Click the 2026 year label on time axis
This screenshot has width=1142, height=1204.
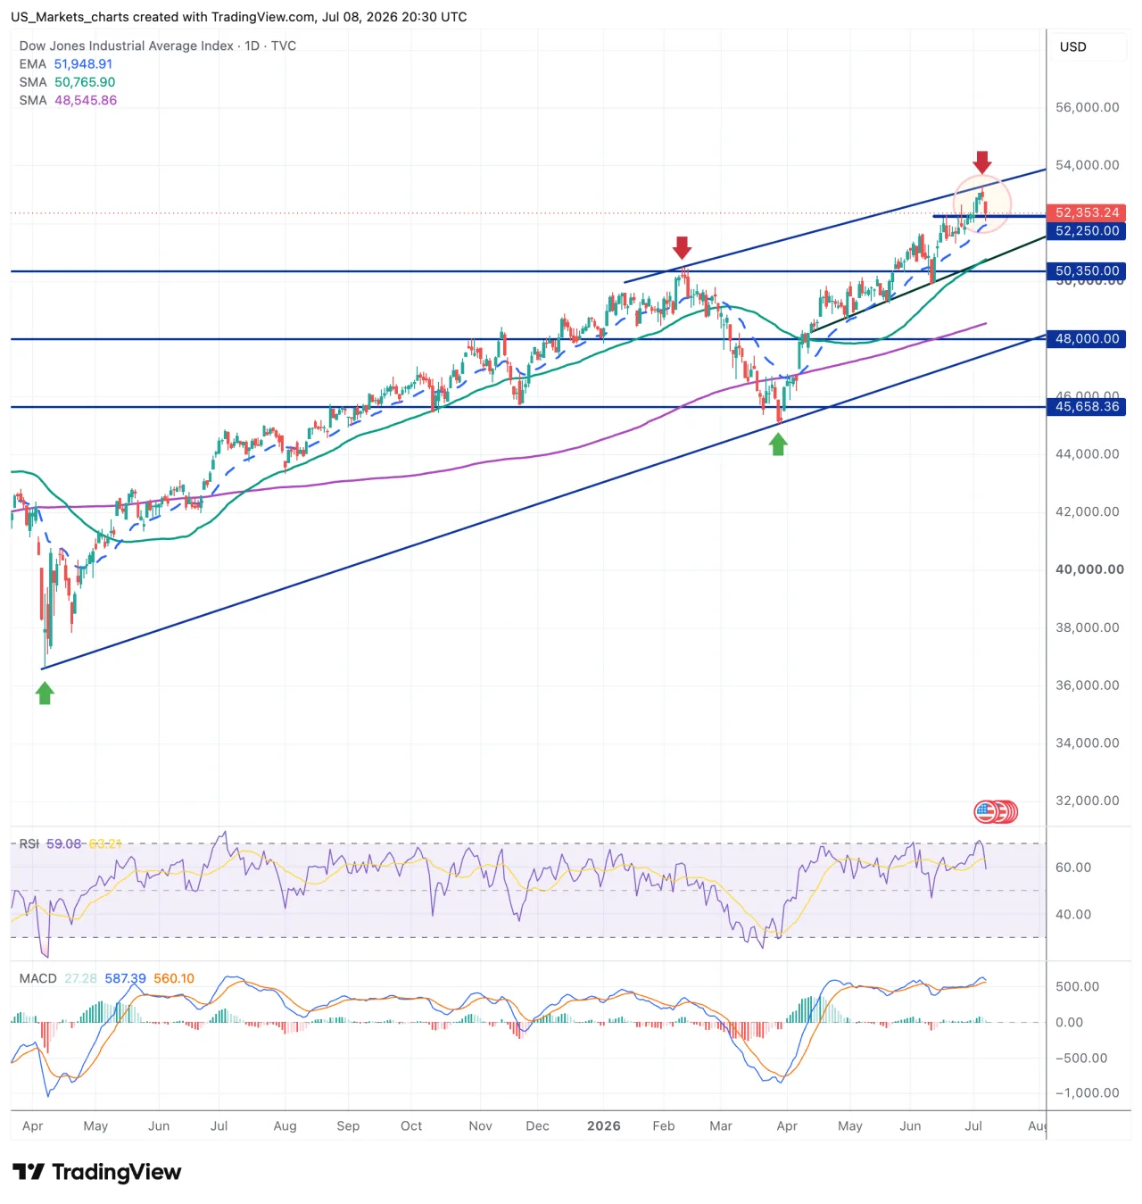[604, 1126]
